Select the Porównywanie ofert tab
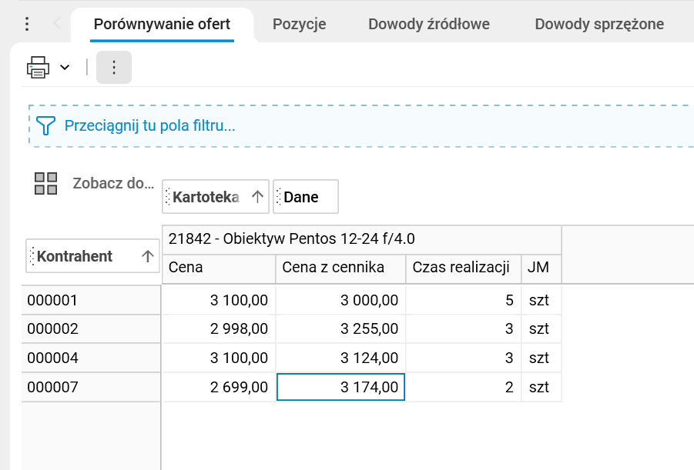The width and height of the screenshot is (694, 470). pos(162,24)
